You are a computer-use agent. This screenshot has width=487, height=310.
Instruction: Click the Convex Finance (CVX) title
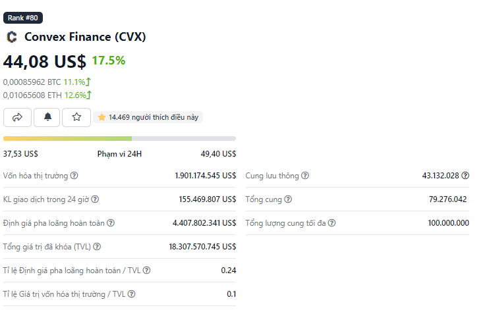[85, 37]
